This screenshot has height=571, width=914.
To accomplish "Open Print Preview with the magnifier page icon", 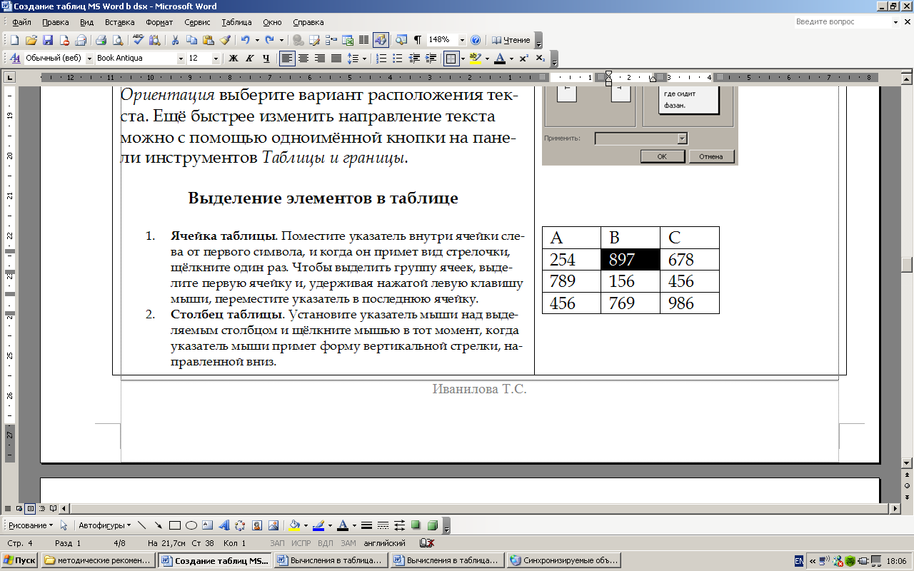I will [x=118, y=40].
